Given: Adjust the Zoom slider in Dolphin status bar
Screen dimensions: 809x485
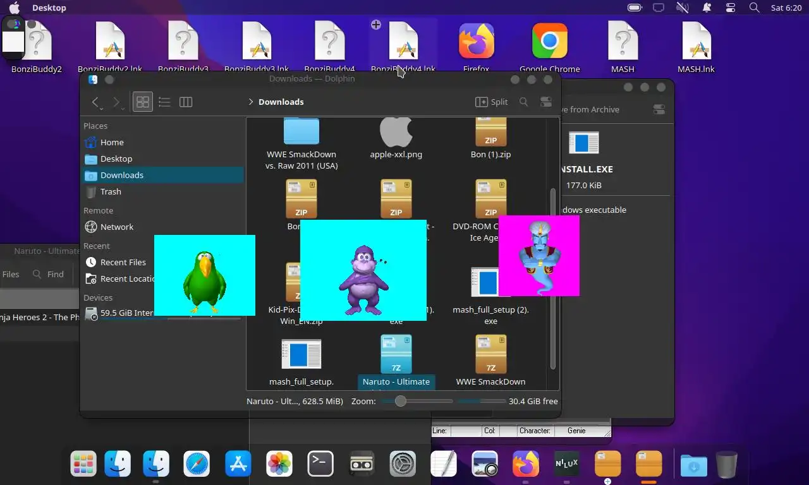Looking at the screenshot, I should click(417, 401).
